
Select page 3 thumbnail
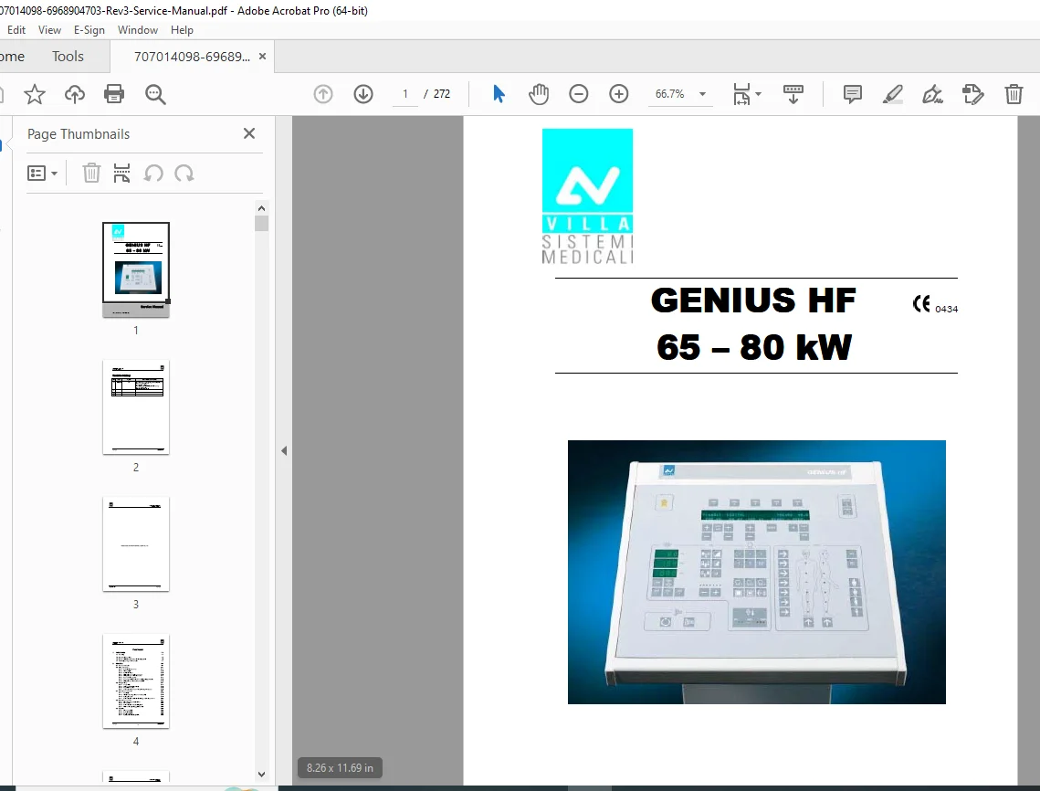tap(136, 544)
